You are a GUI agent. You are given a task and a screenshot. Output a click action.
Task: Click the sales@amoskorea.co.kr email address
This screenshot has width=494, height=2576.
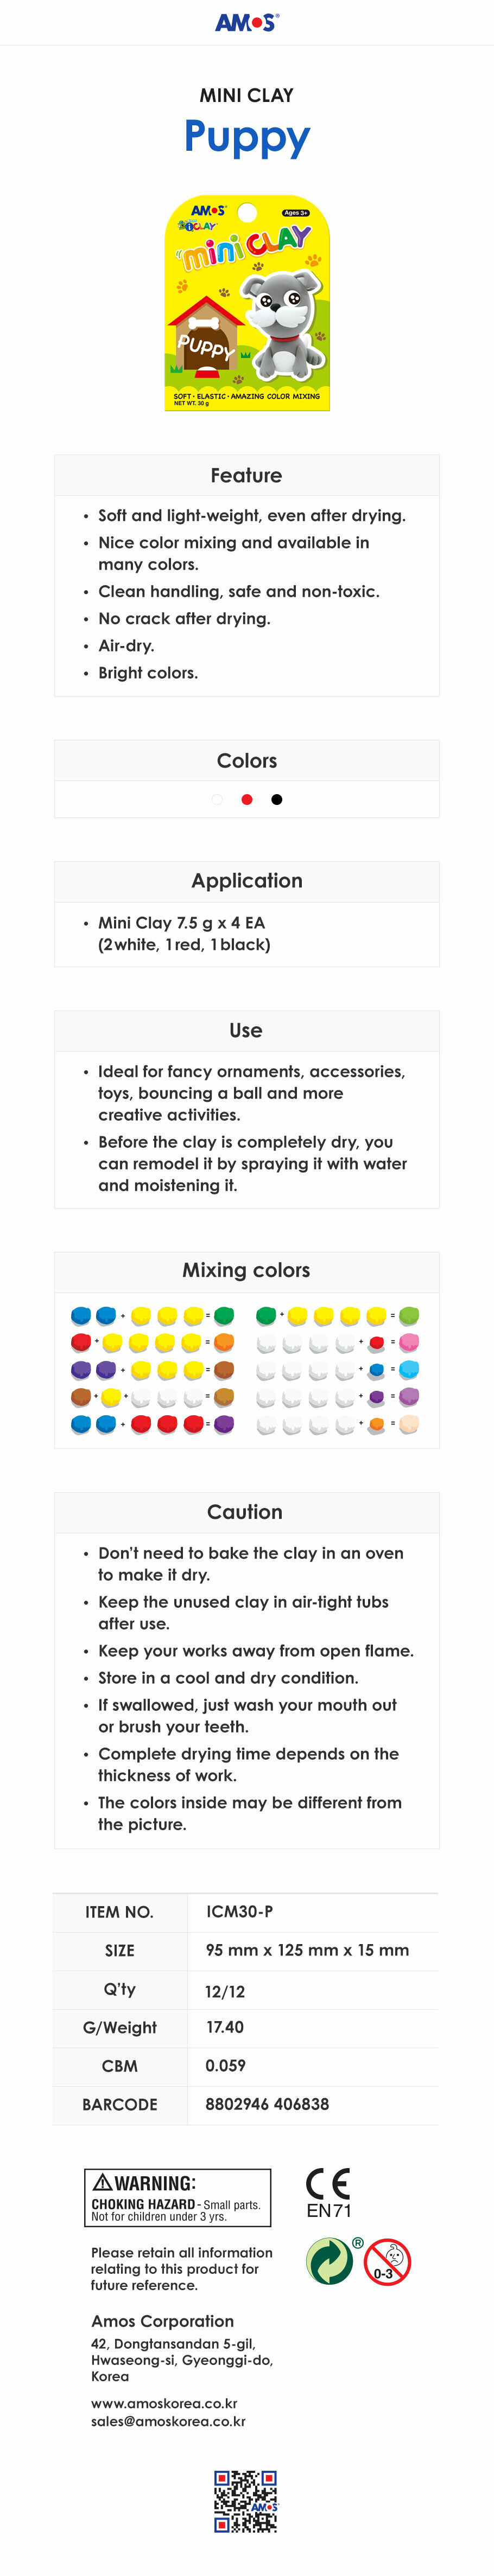click(168, 2421)
